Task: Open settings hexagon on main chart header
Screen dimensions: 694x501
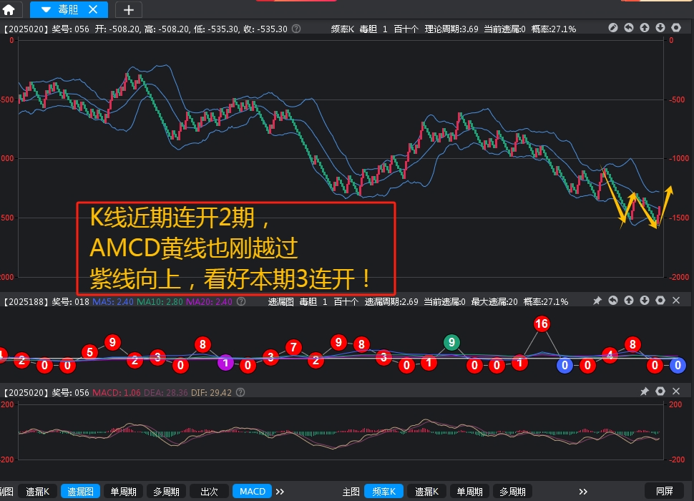Action: pos(676,28)
